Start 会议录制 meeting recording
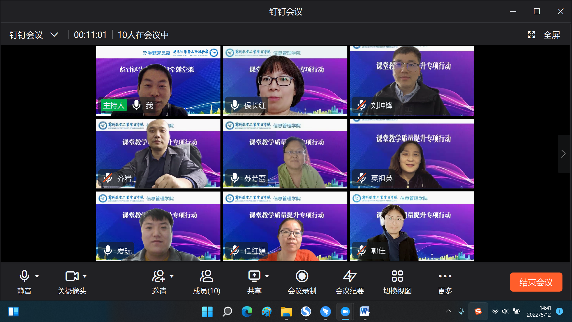The image size is (572, 322). (x=302, y=276)
